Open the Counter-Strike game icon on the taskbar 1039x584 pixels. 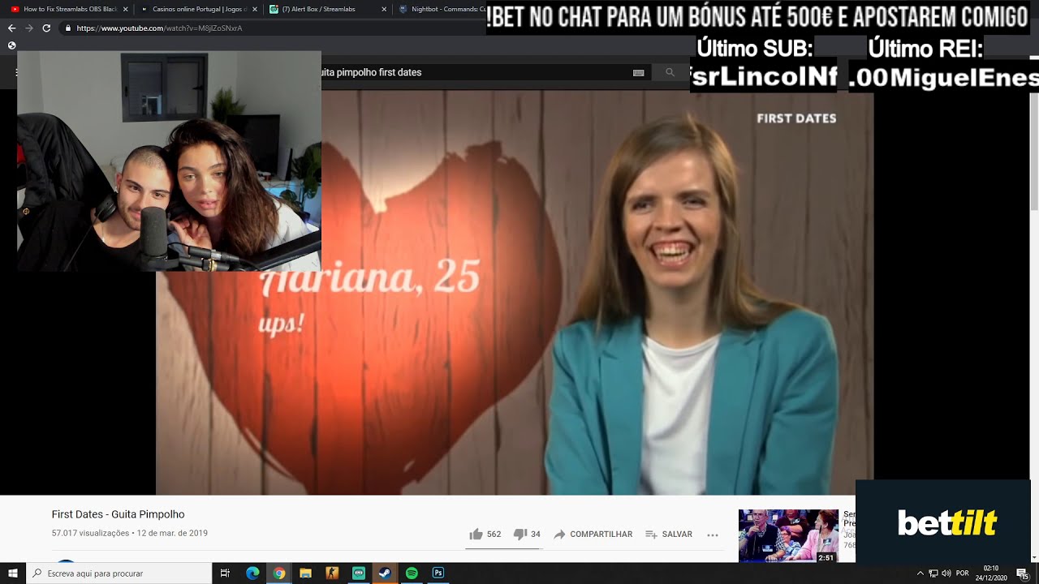tap(332, 573)
